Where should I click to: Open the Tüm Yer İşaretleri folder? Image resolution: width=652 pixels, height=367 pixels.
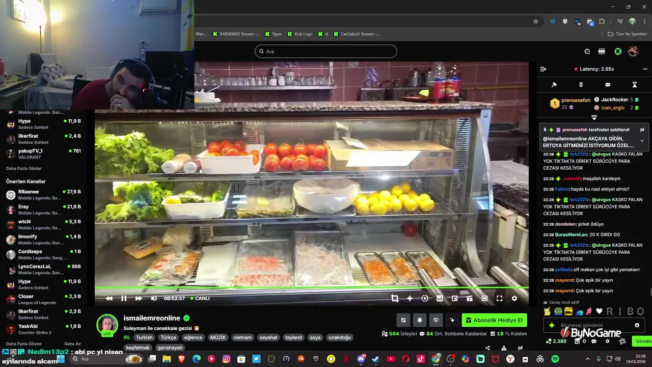pyautogui.click(x=628, y=34)
